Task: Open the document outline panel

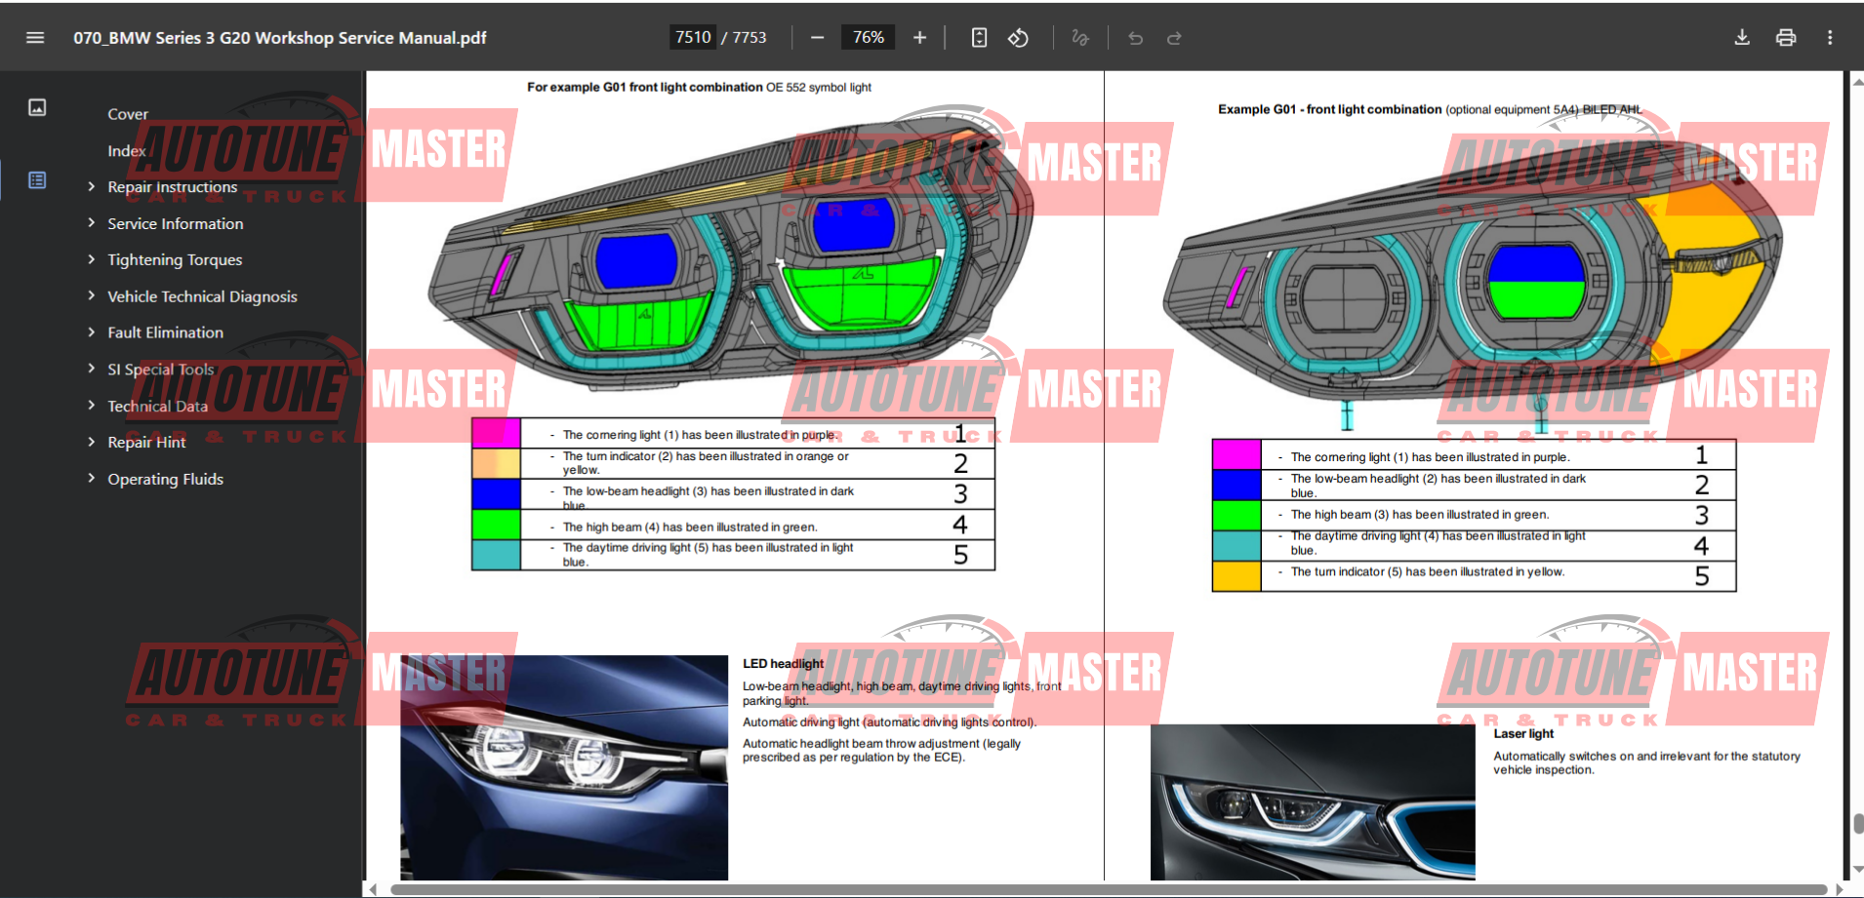Action: click(37, 180)
